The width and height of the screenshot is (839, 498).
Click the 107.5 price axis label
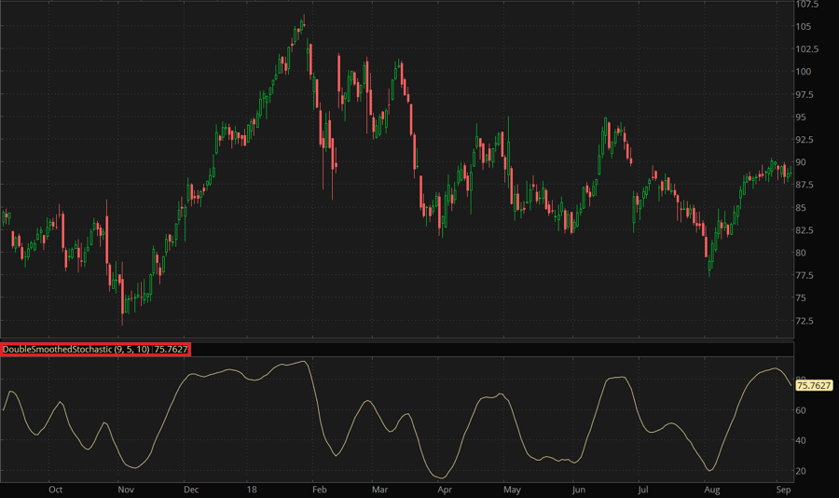[x=807, y=5]
